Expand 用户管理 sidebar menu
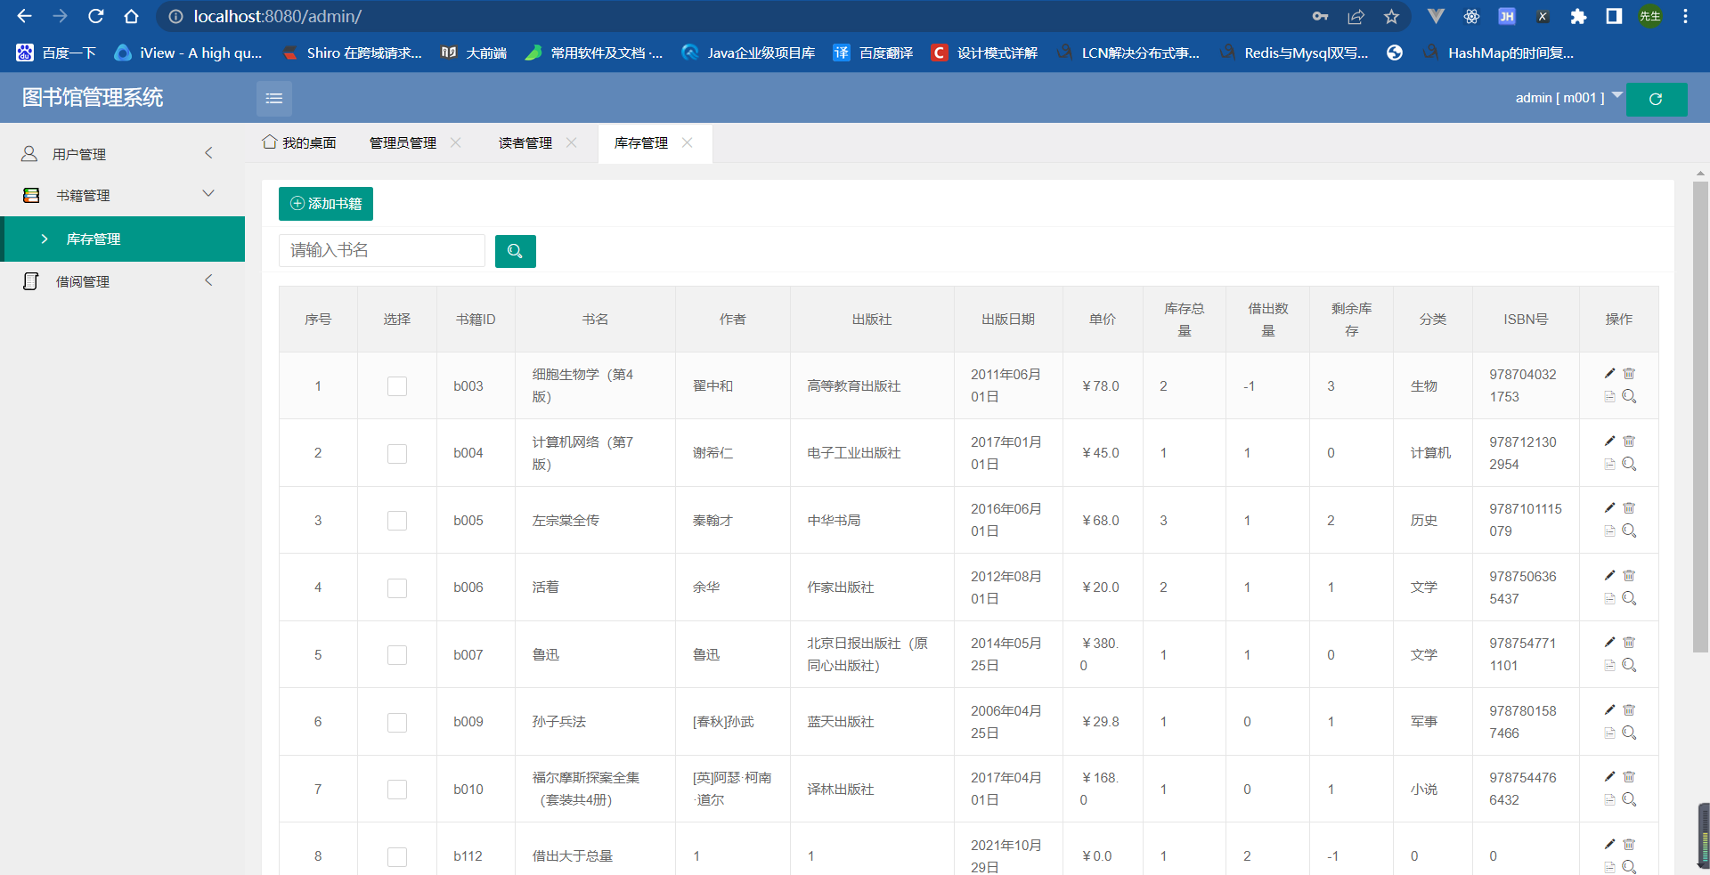The width and height of the screenshot is (1710, 875). 122,154
